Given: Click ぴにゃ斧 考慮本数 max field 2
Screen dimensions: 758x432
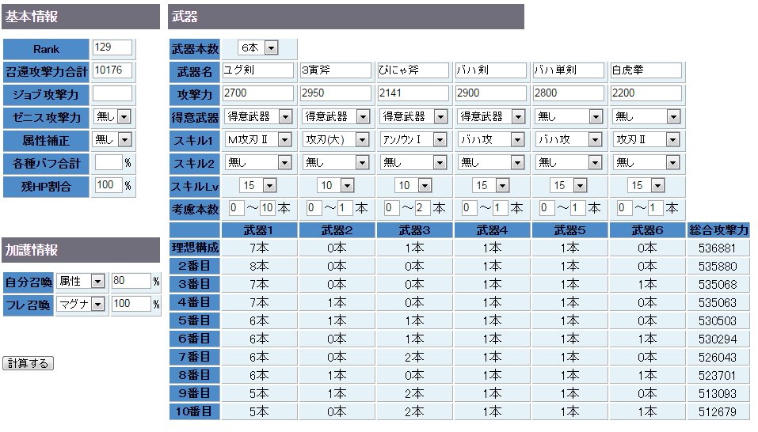Looking at the screenshot, I should point(422,208).
